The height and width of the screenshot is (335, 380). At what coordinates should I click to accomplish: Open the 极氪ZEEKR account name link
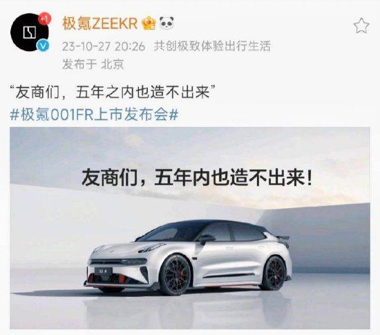[x=100, y=23]
